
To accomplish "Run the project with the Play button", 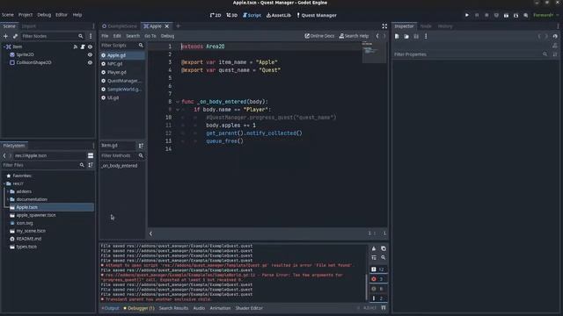I will pyautogui.click(x=467, y=15).
